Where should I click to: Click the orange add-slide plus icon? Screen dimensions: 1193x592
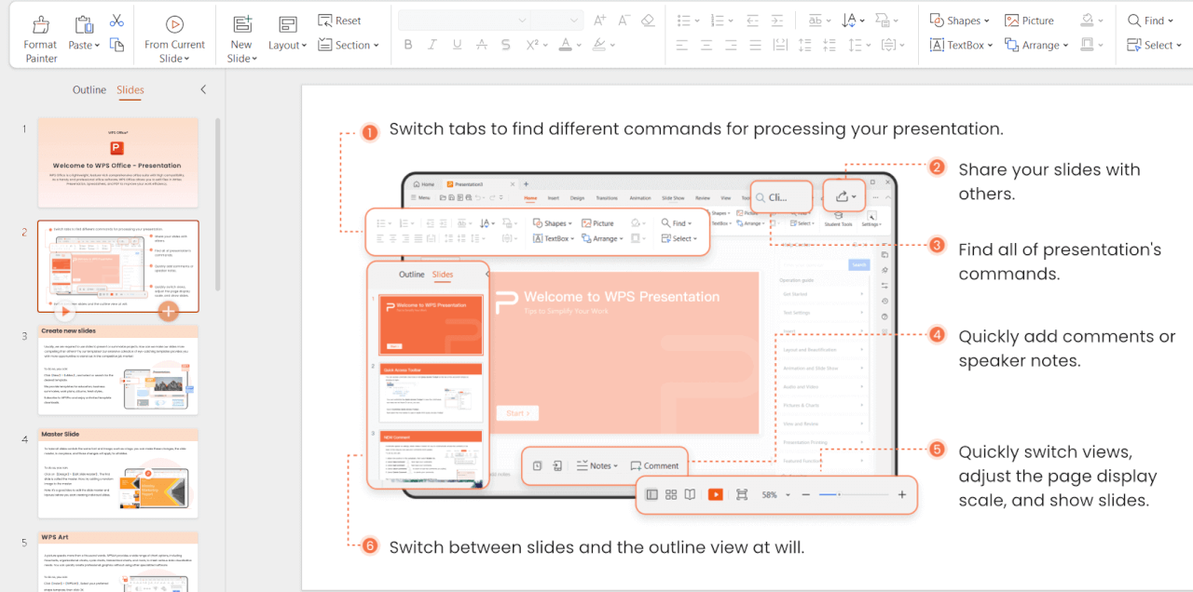[x=168, y=311]
